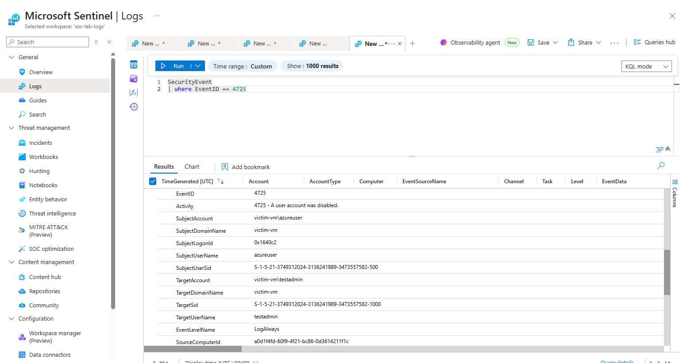Collapse the sidebar with double chevron
687x363 pixels.
click(109, 42)
